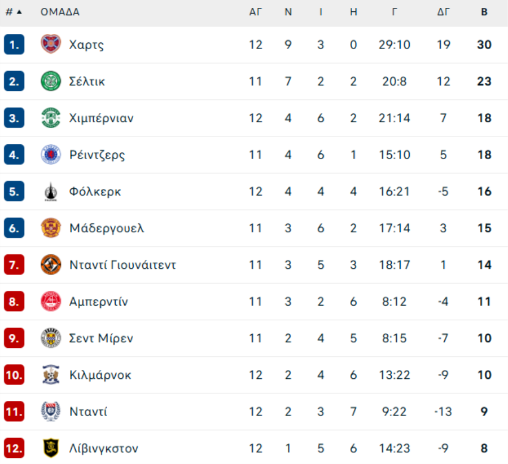Click the Dundee United club crest

click(51, 265)
